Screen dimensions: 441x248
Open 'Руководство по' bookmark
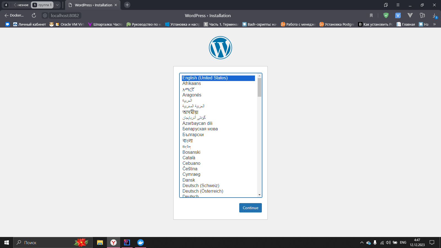pos(144,24)
